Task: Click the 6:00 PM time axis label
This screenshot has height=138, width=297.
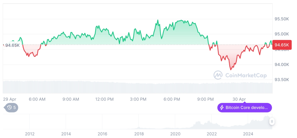Action: tap(172, 99)
